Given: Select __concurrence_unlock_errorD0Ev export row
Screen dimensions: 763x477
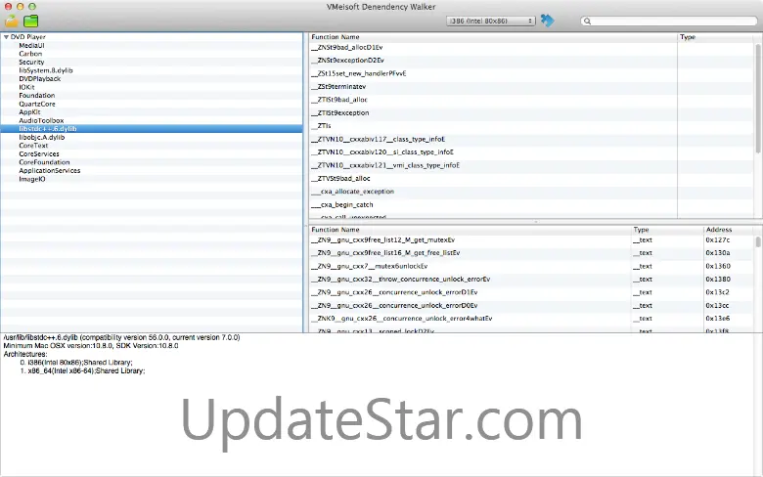Looking at the screenshot, I should 531,305.
